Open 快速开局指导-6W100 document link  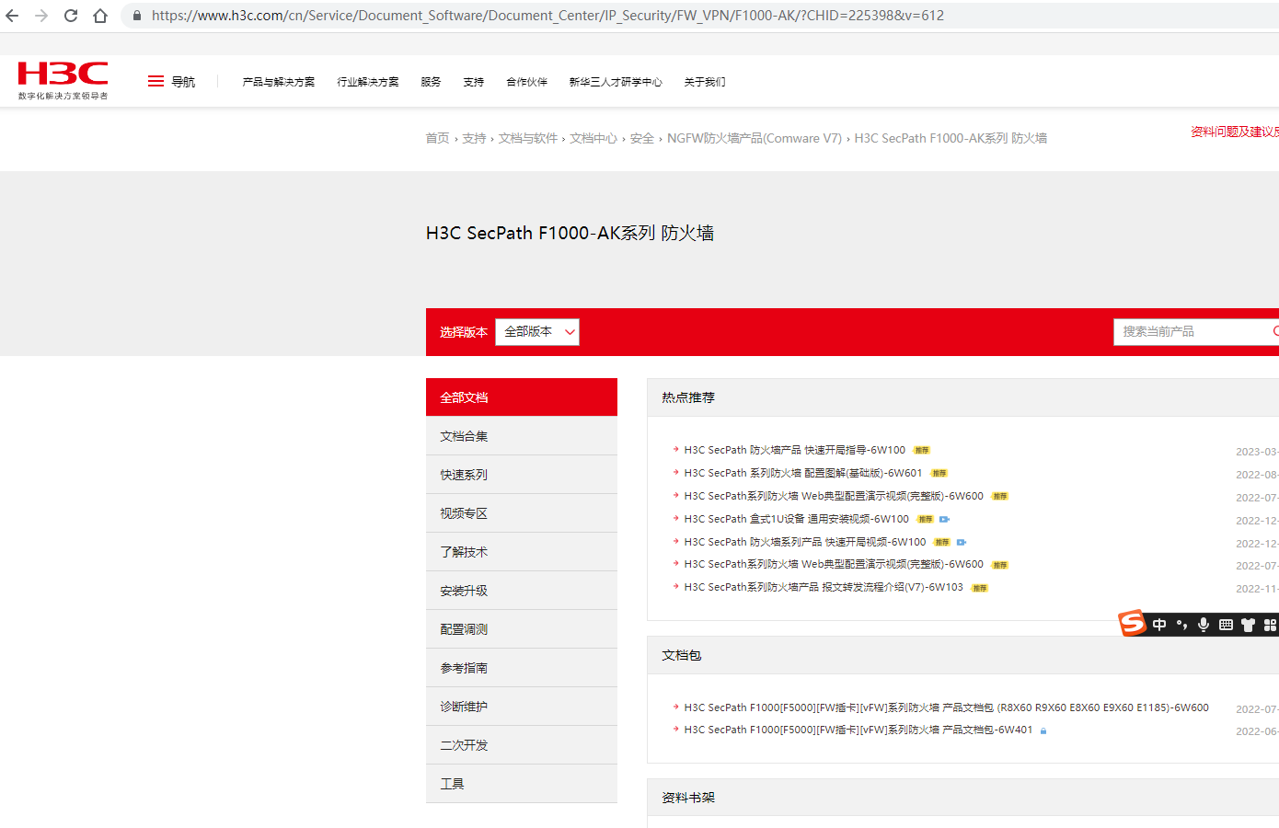[x=795, y=450]
